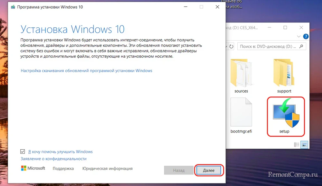Image resolution: width=322 pixels, height=186 pixels.
Task: Uncheck 'Я хочу помочь улучшить Windows' checkbox
Action: (x=23, y=152)
